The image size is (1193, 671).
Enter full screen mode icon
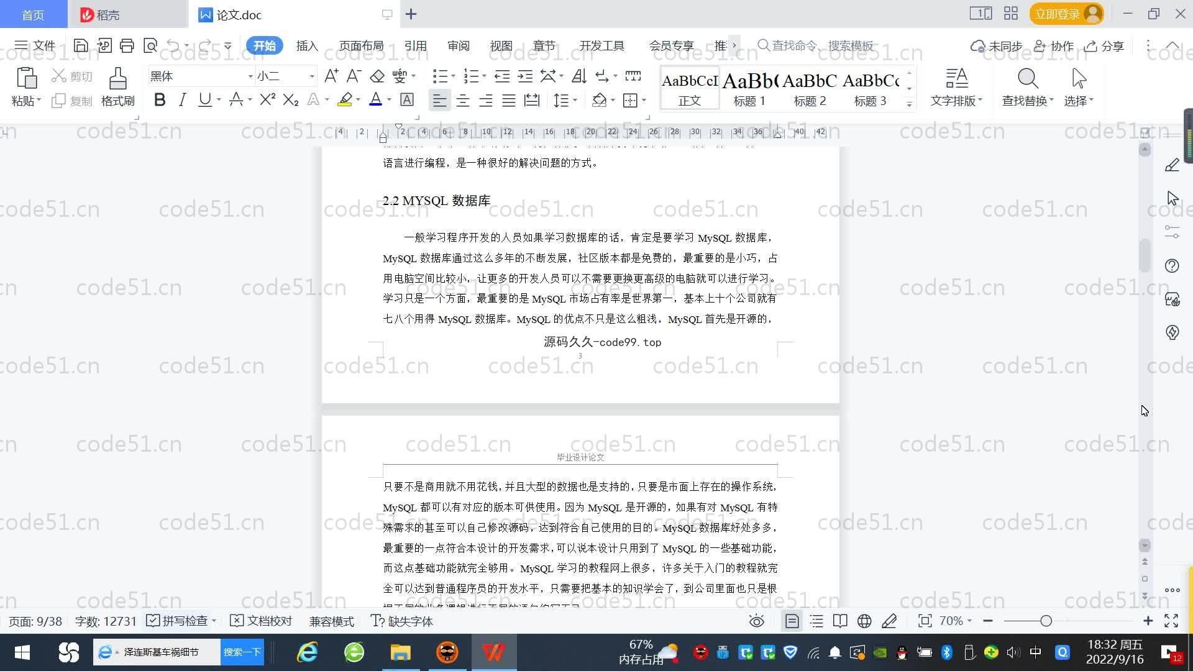[1171, 621]
